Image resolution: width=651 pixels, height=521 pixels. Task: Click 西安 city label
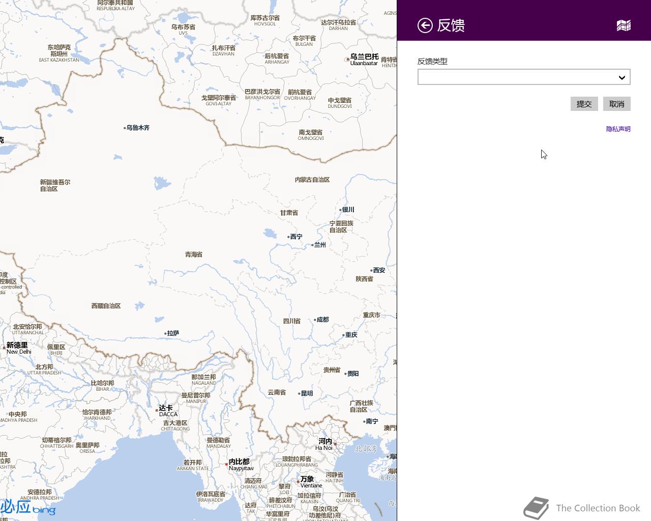tap(378, 270)
